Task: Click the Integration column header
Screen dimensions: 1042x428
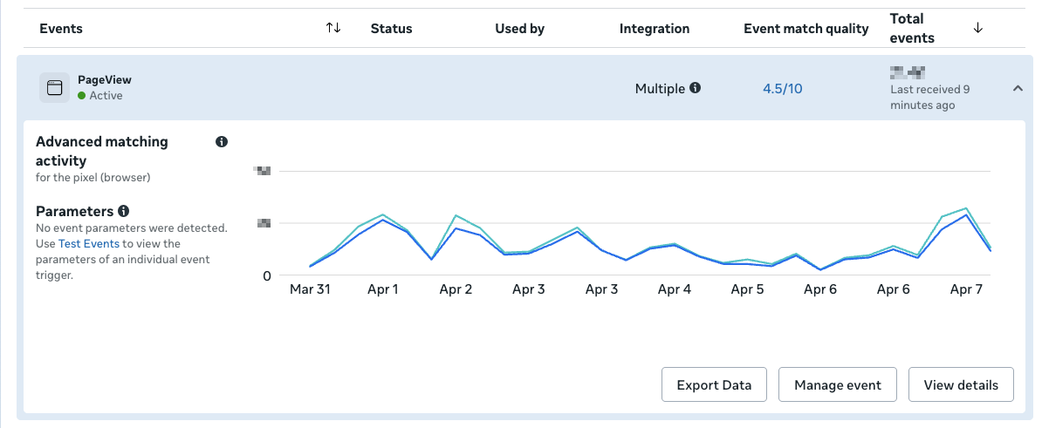Action: (655, 29)
